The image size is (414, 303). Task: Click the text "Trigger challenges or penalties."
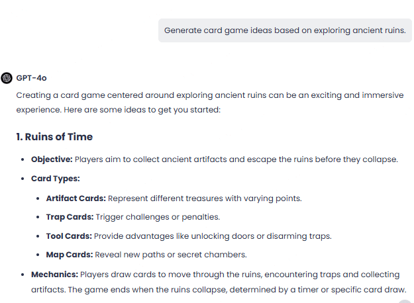point(158,217)
